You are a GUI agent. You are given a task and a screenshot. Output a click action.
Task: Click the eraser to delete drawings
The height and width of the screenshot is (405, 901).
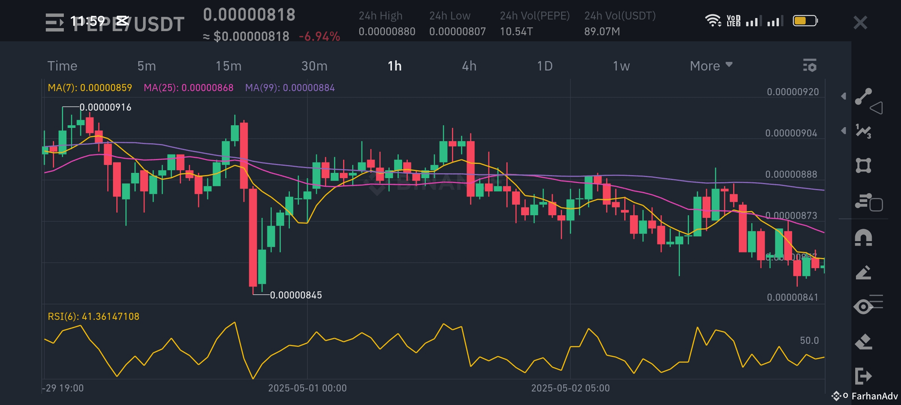pos(863,342)
